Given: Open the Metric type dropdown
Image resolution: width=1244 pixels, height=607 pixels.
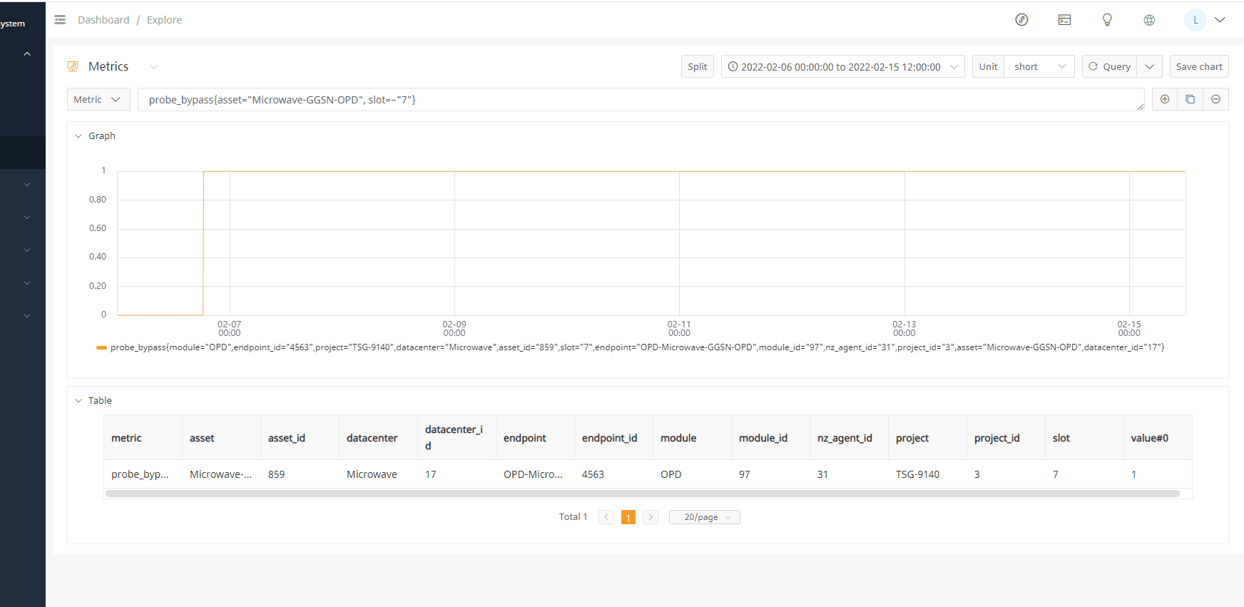Looking at the screenshot, I should click(x=98, y=100).
